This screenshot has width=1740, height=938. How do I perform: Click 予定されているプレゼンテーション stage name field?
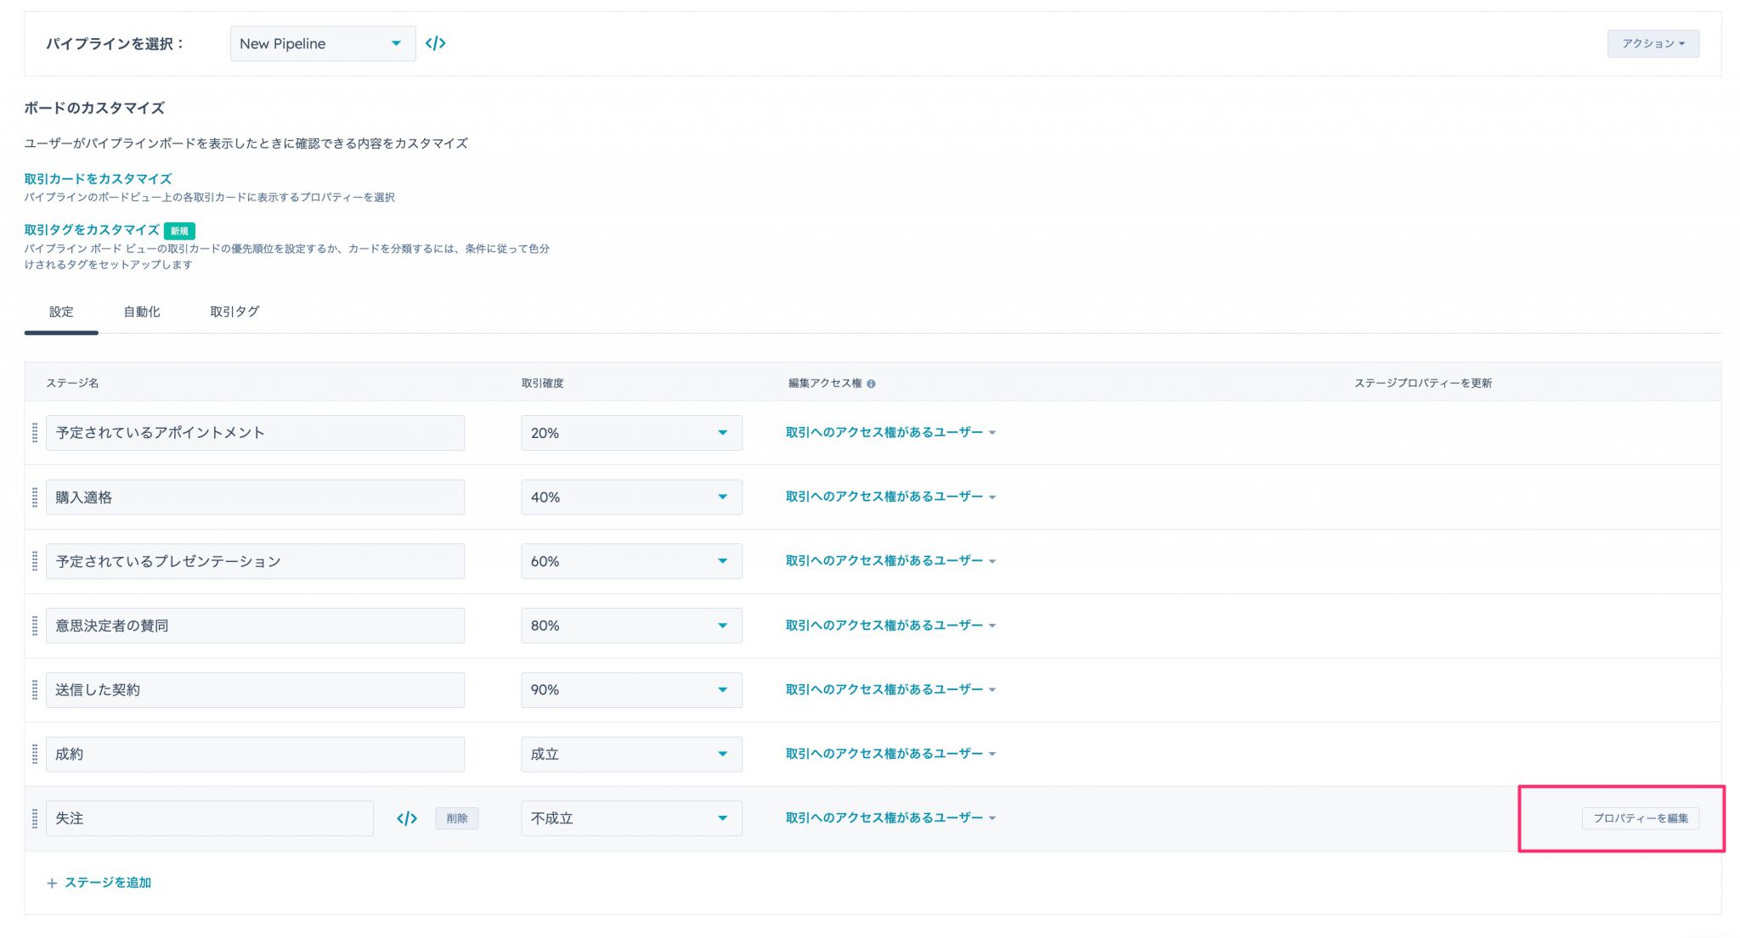pyautogui.click(x=255, y=561)
